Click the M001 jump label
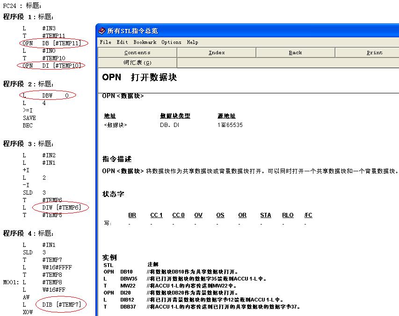This screenshot has width=399, height=316. click(x=11, y=282)
